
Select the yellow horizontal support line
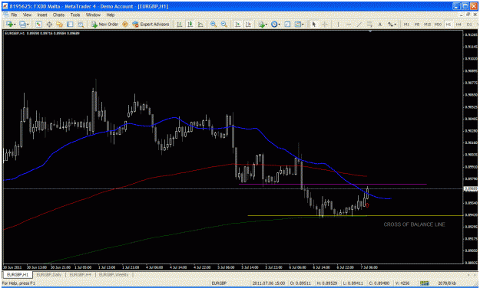pyautogui.click(x=355, y=216)
